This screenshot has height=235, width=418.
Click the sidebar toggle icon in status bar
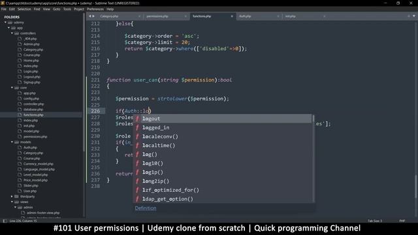pos(5,221)
